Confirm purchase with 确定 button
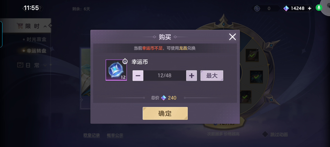The image size is (330, 147). coord(165,113)
